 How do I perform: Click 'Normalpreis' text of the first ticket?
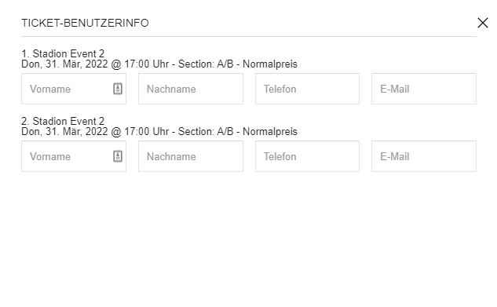270,64
